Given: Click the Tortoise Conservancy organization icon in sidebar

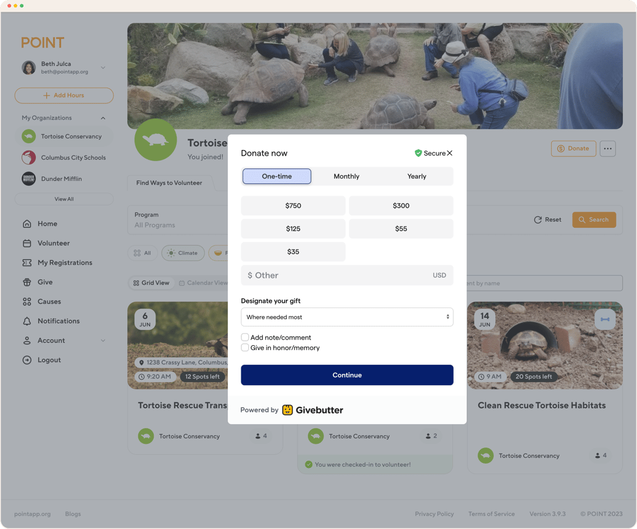Looking at the screenshot, I should tap(28, 136).
